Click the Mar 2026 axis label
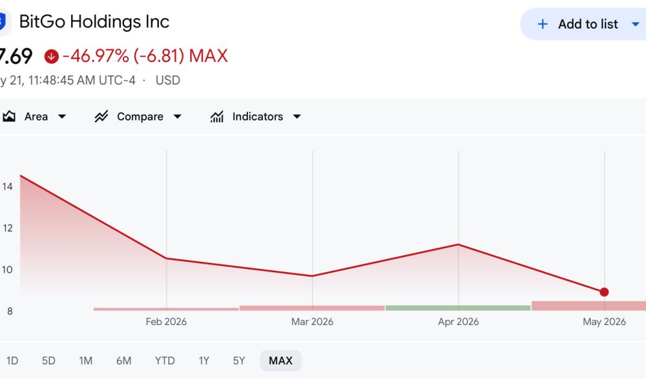This screenshot has height=387, width=646. pos(312,322)
